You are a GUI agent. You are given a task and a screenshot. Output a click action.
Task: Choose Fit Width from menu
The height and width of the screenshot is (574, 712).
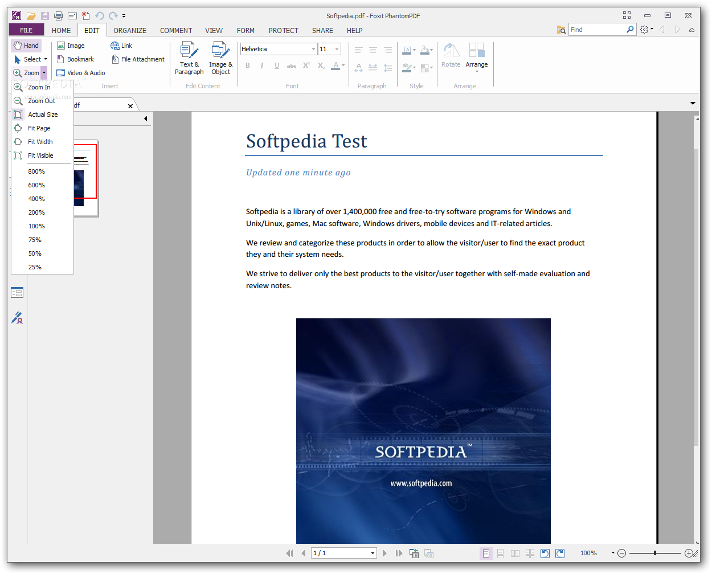[42, 142]
